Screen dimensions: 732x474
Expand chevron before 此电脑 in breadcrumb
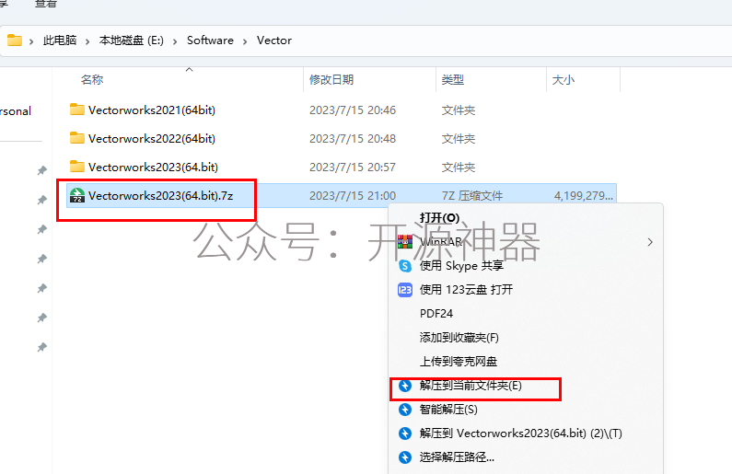click(31, 41)
